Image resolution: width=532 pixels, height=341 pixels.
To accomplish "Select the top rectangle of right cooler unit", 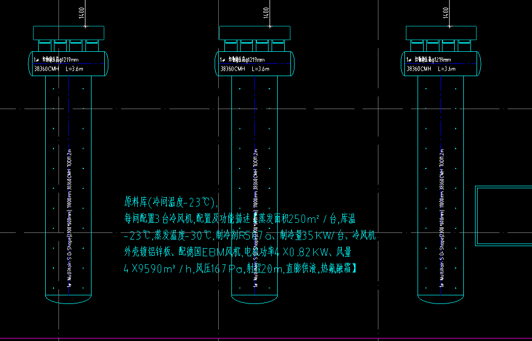I will pos(441,32).
